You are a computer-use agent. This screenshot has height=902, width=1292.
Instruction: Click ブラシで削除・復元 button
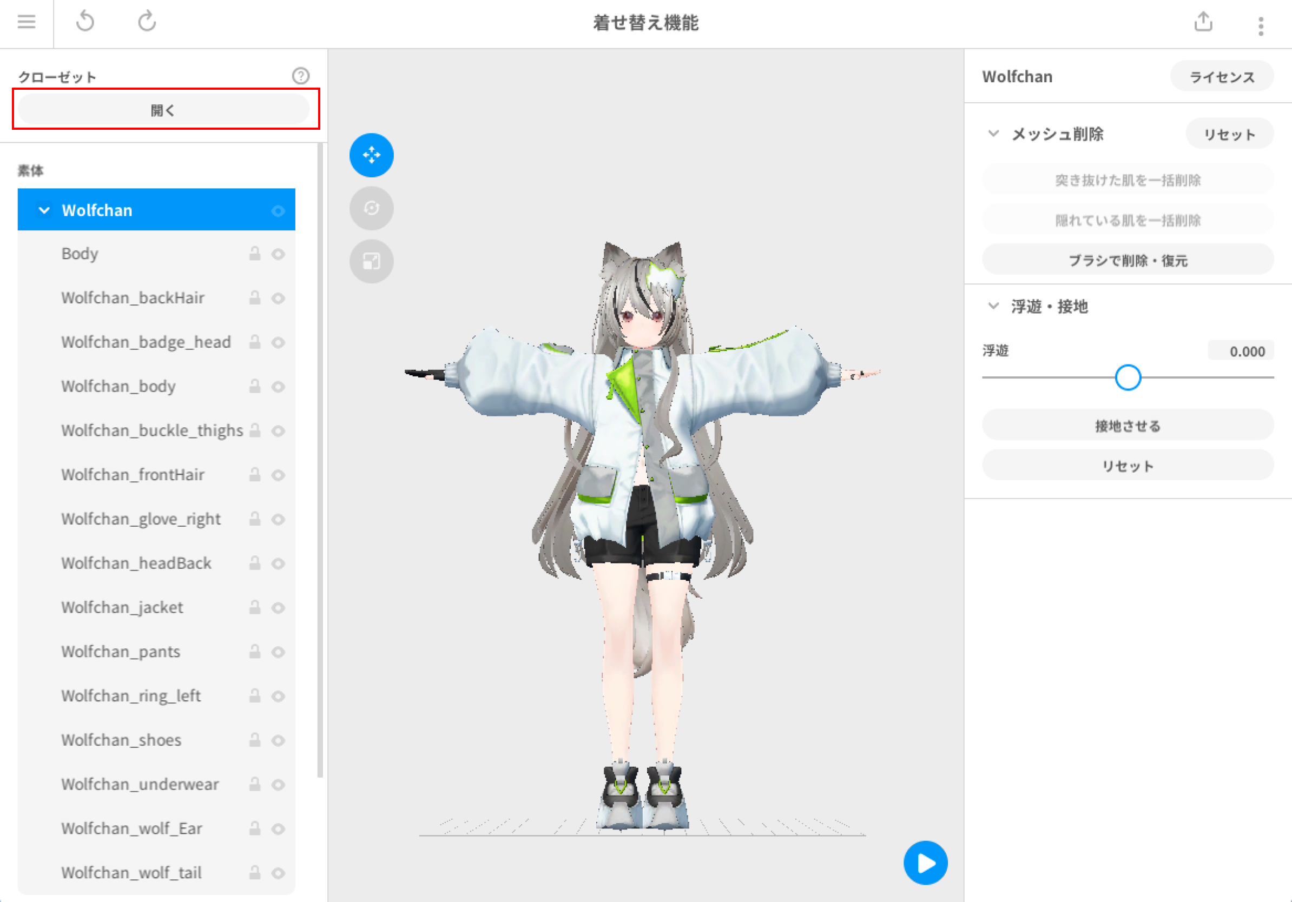tap(1128, 260)
